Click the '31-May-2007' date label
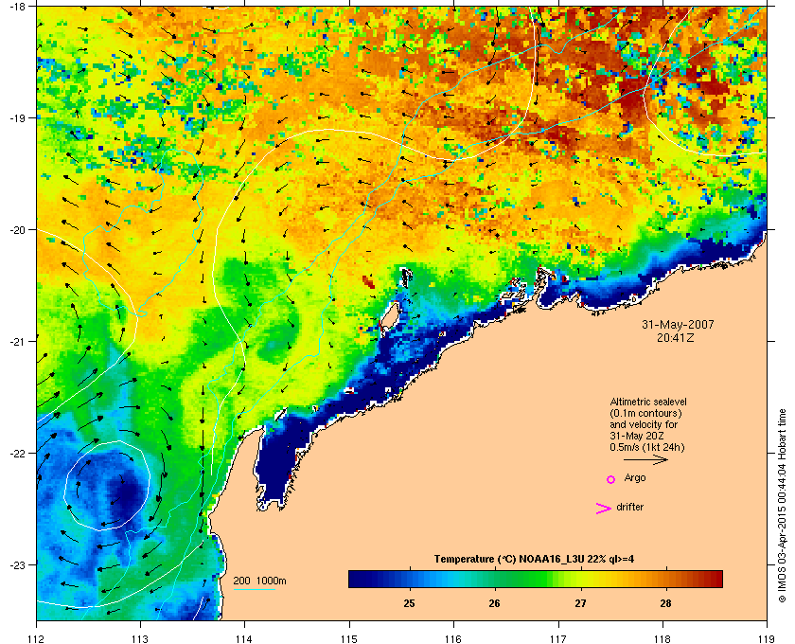The image size is (795, 644). click(678, 324)
